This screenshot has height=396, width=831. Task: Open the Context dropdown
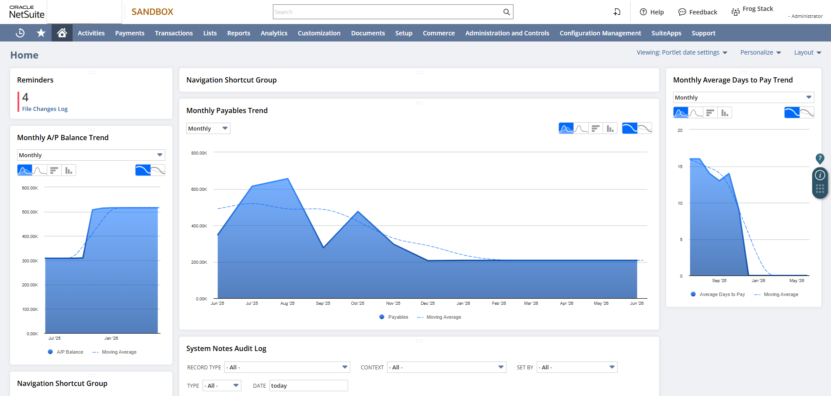coord(447,367)
